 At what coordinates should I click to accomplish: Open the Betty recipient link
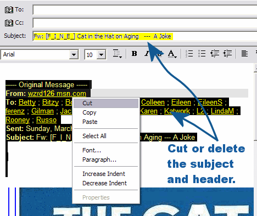[27, 103]
